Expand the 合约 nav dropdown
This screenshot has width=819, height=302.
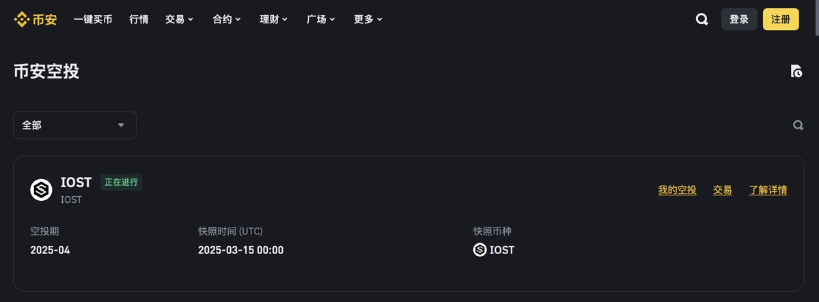tap(227, 19)
